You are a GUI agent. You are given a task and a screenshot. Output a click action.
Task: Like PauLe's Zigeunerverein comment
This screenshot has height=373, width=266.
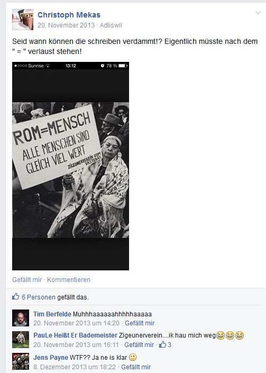click(x=139, y=344)
